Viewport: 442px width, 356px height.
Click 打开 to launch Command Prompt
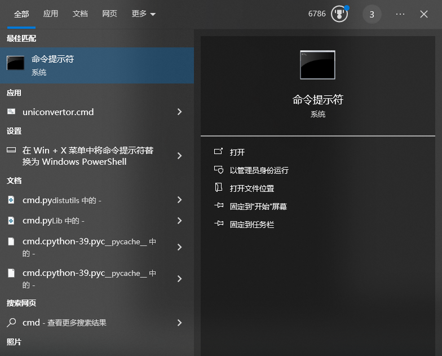pos(237,152)
